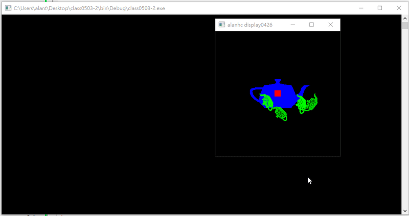Click the alanhc display0426 title text
The height and width of the screenshot is (216, 409).
click(249, 25)
